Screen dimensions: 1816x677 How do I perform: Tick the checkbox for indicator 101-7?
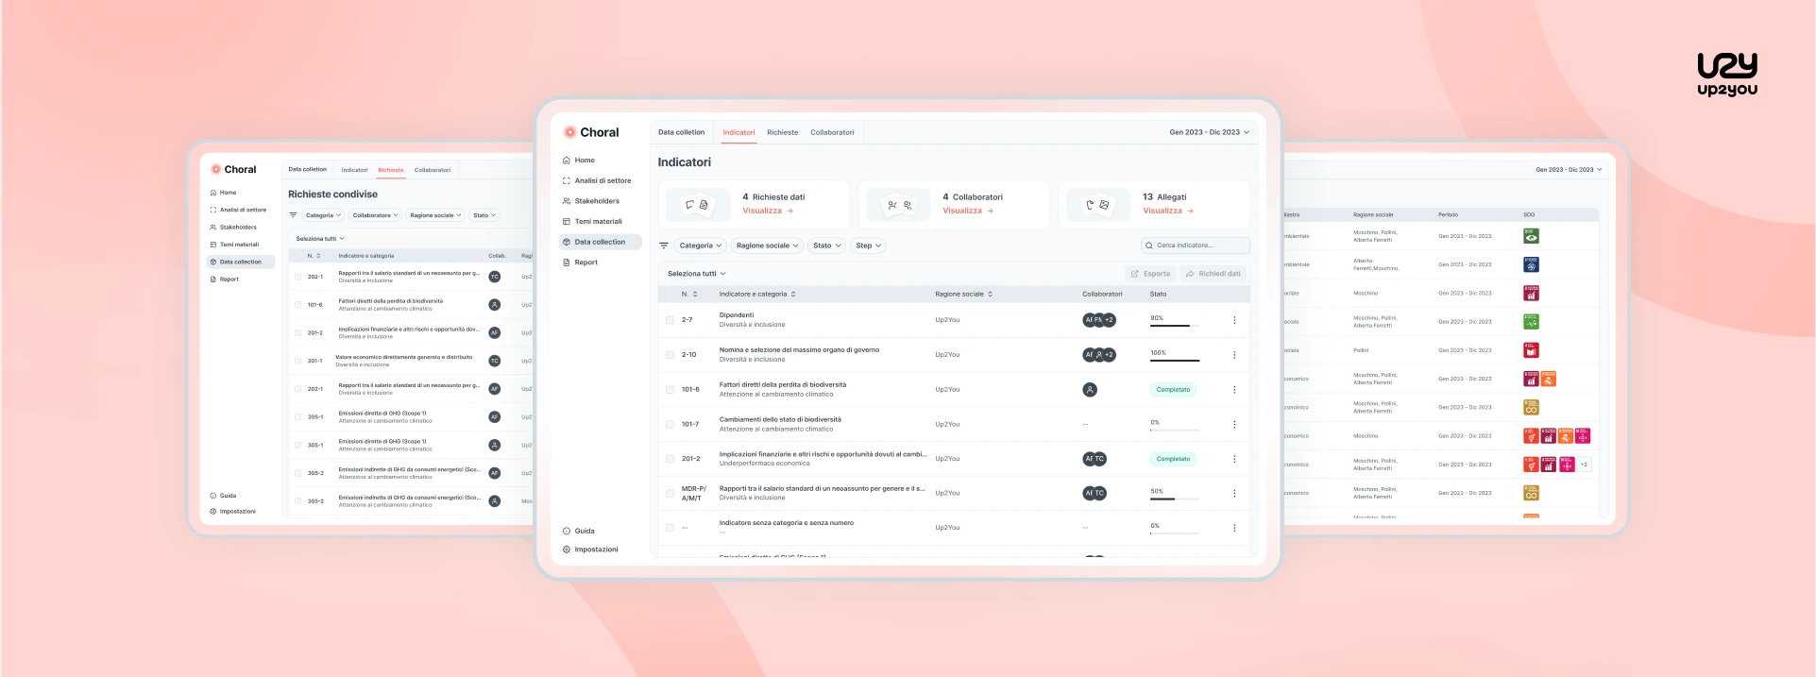[670, 425]
